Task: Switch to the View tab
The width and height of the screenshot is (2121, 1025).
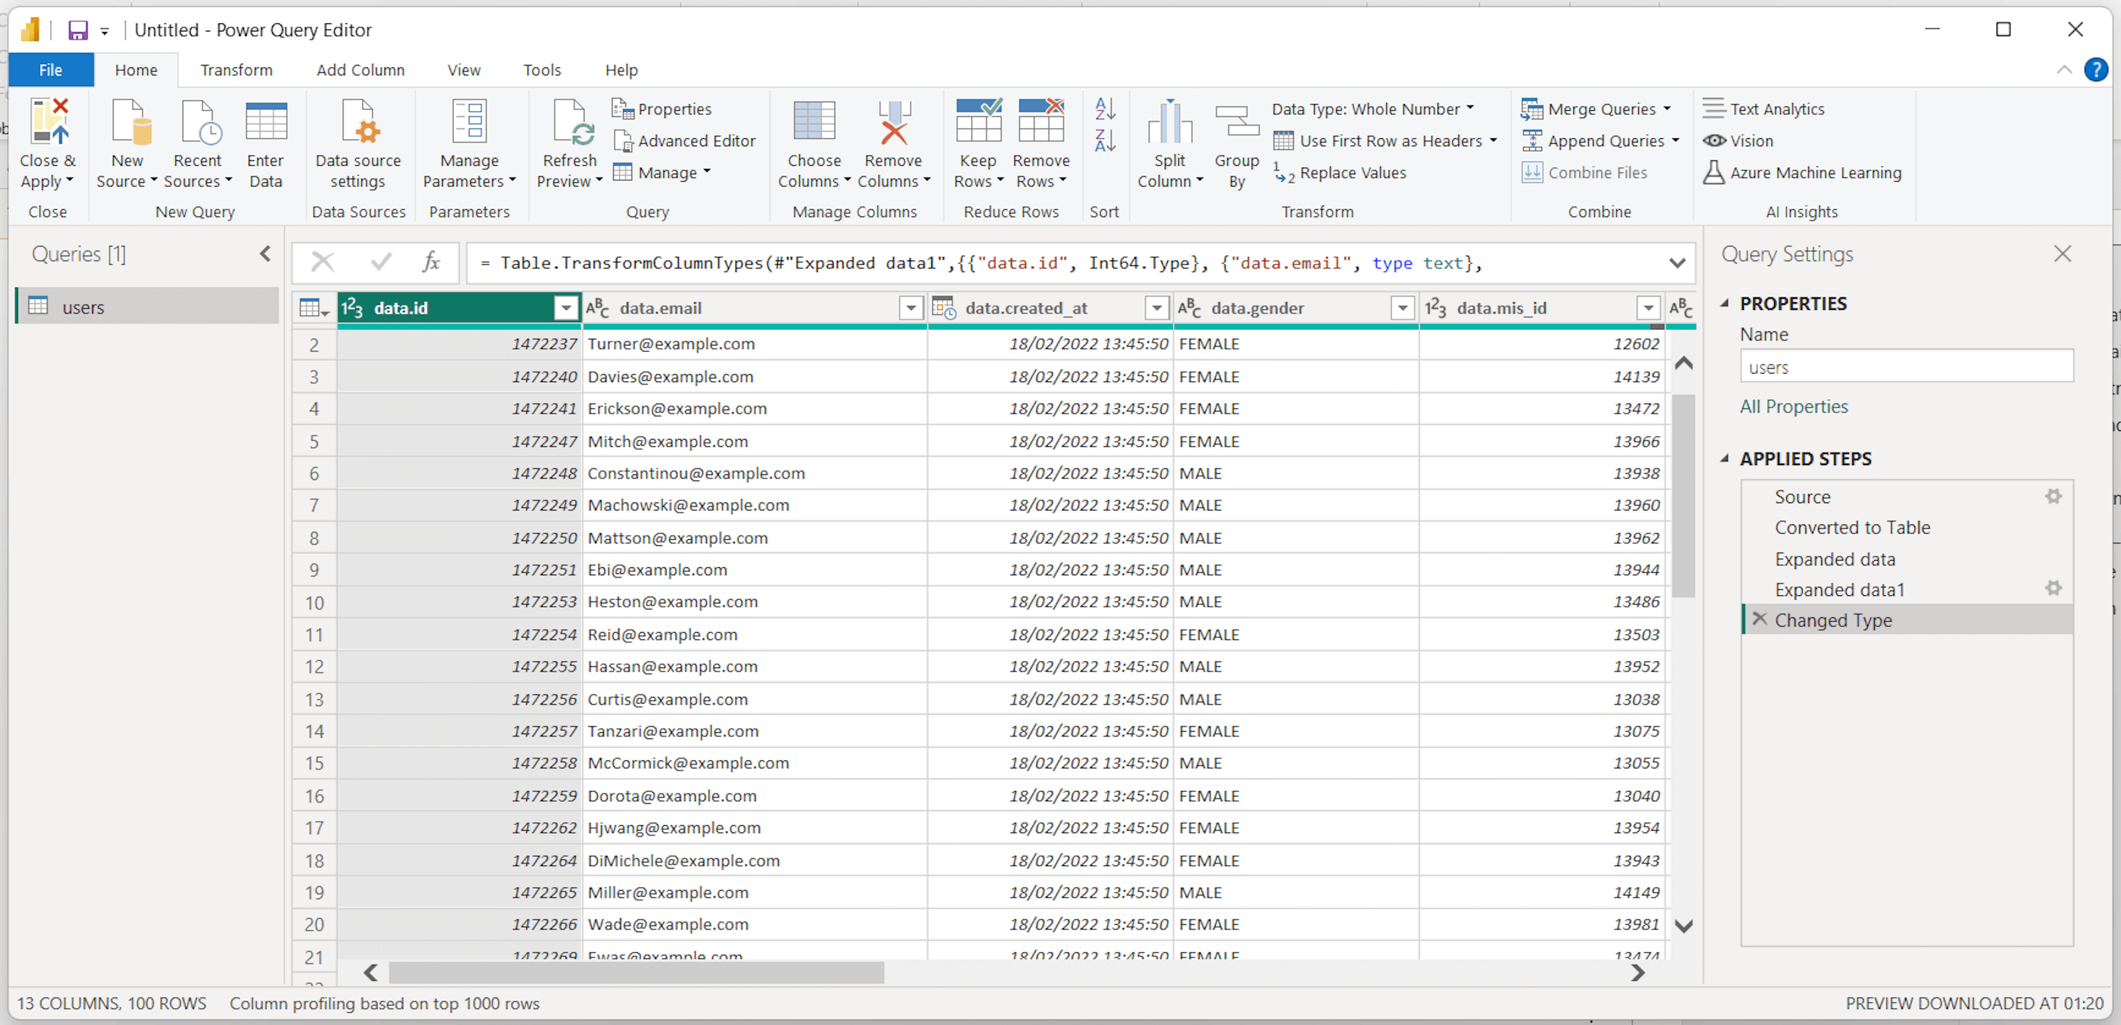Action: point(463,70)
